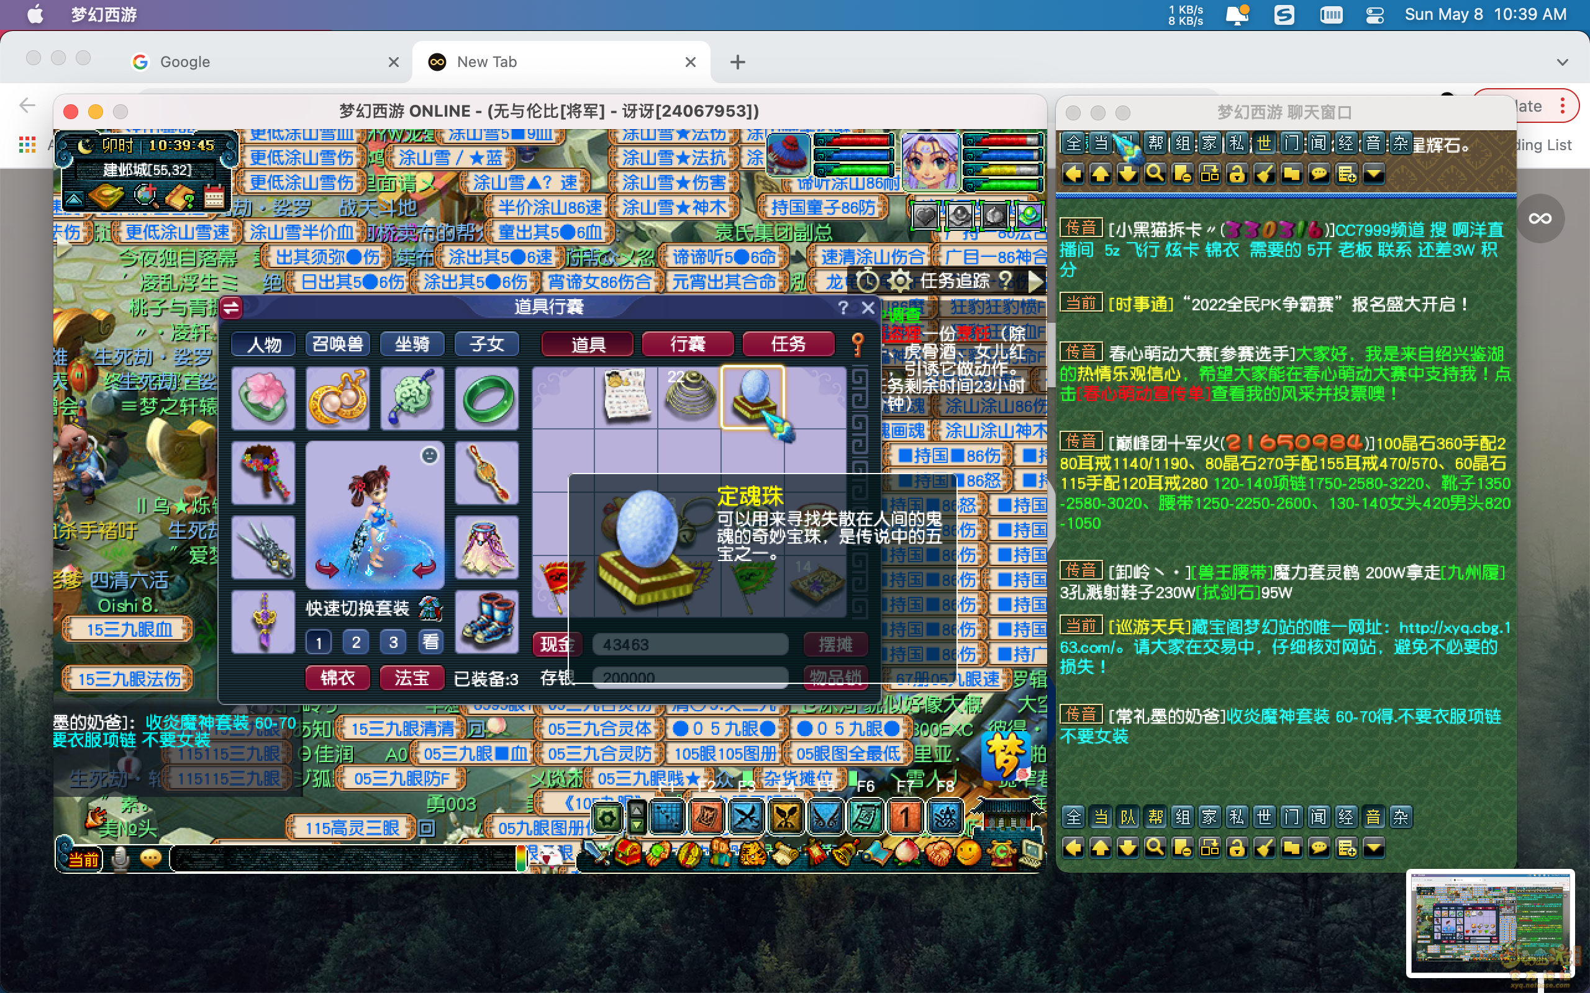Open the handshake friends icon
The image size is (1590, 993).
coord(938,853)
